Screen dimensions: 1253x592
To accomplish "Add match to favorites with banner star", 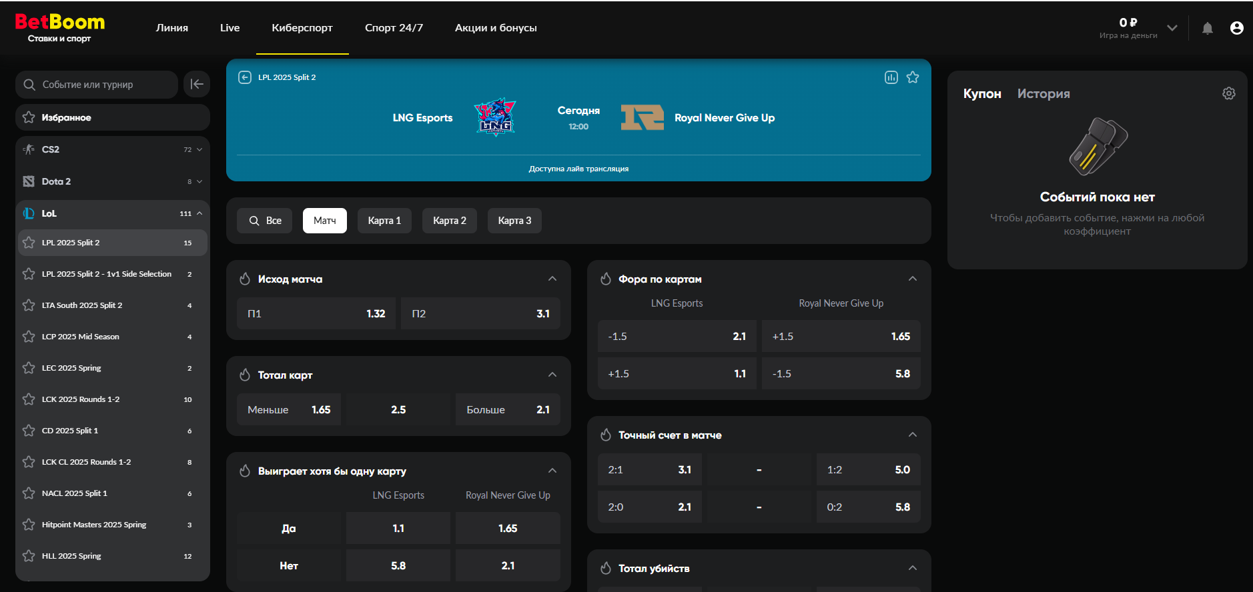I will pyautogui.click(x=913, y=77).
